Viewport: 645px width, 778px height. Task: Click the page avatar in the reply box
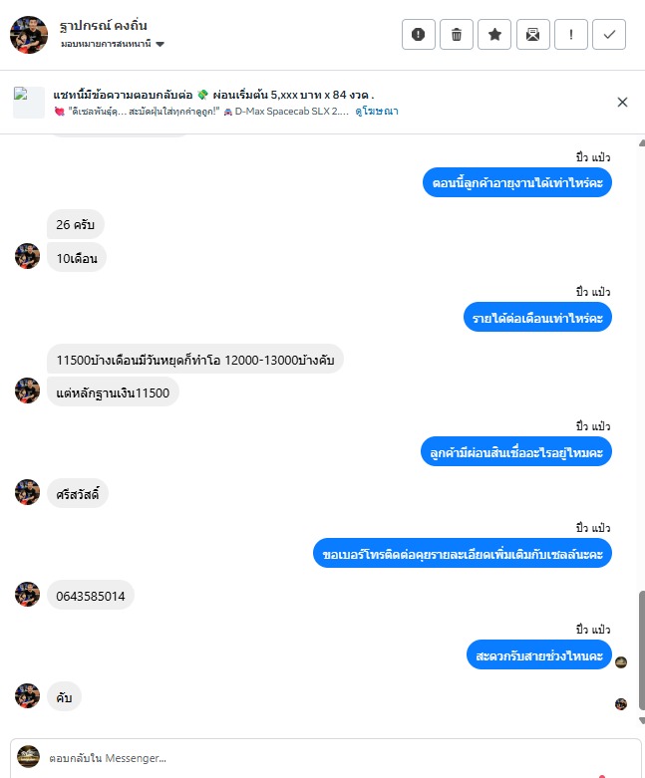click(28, 757)
